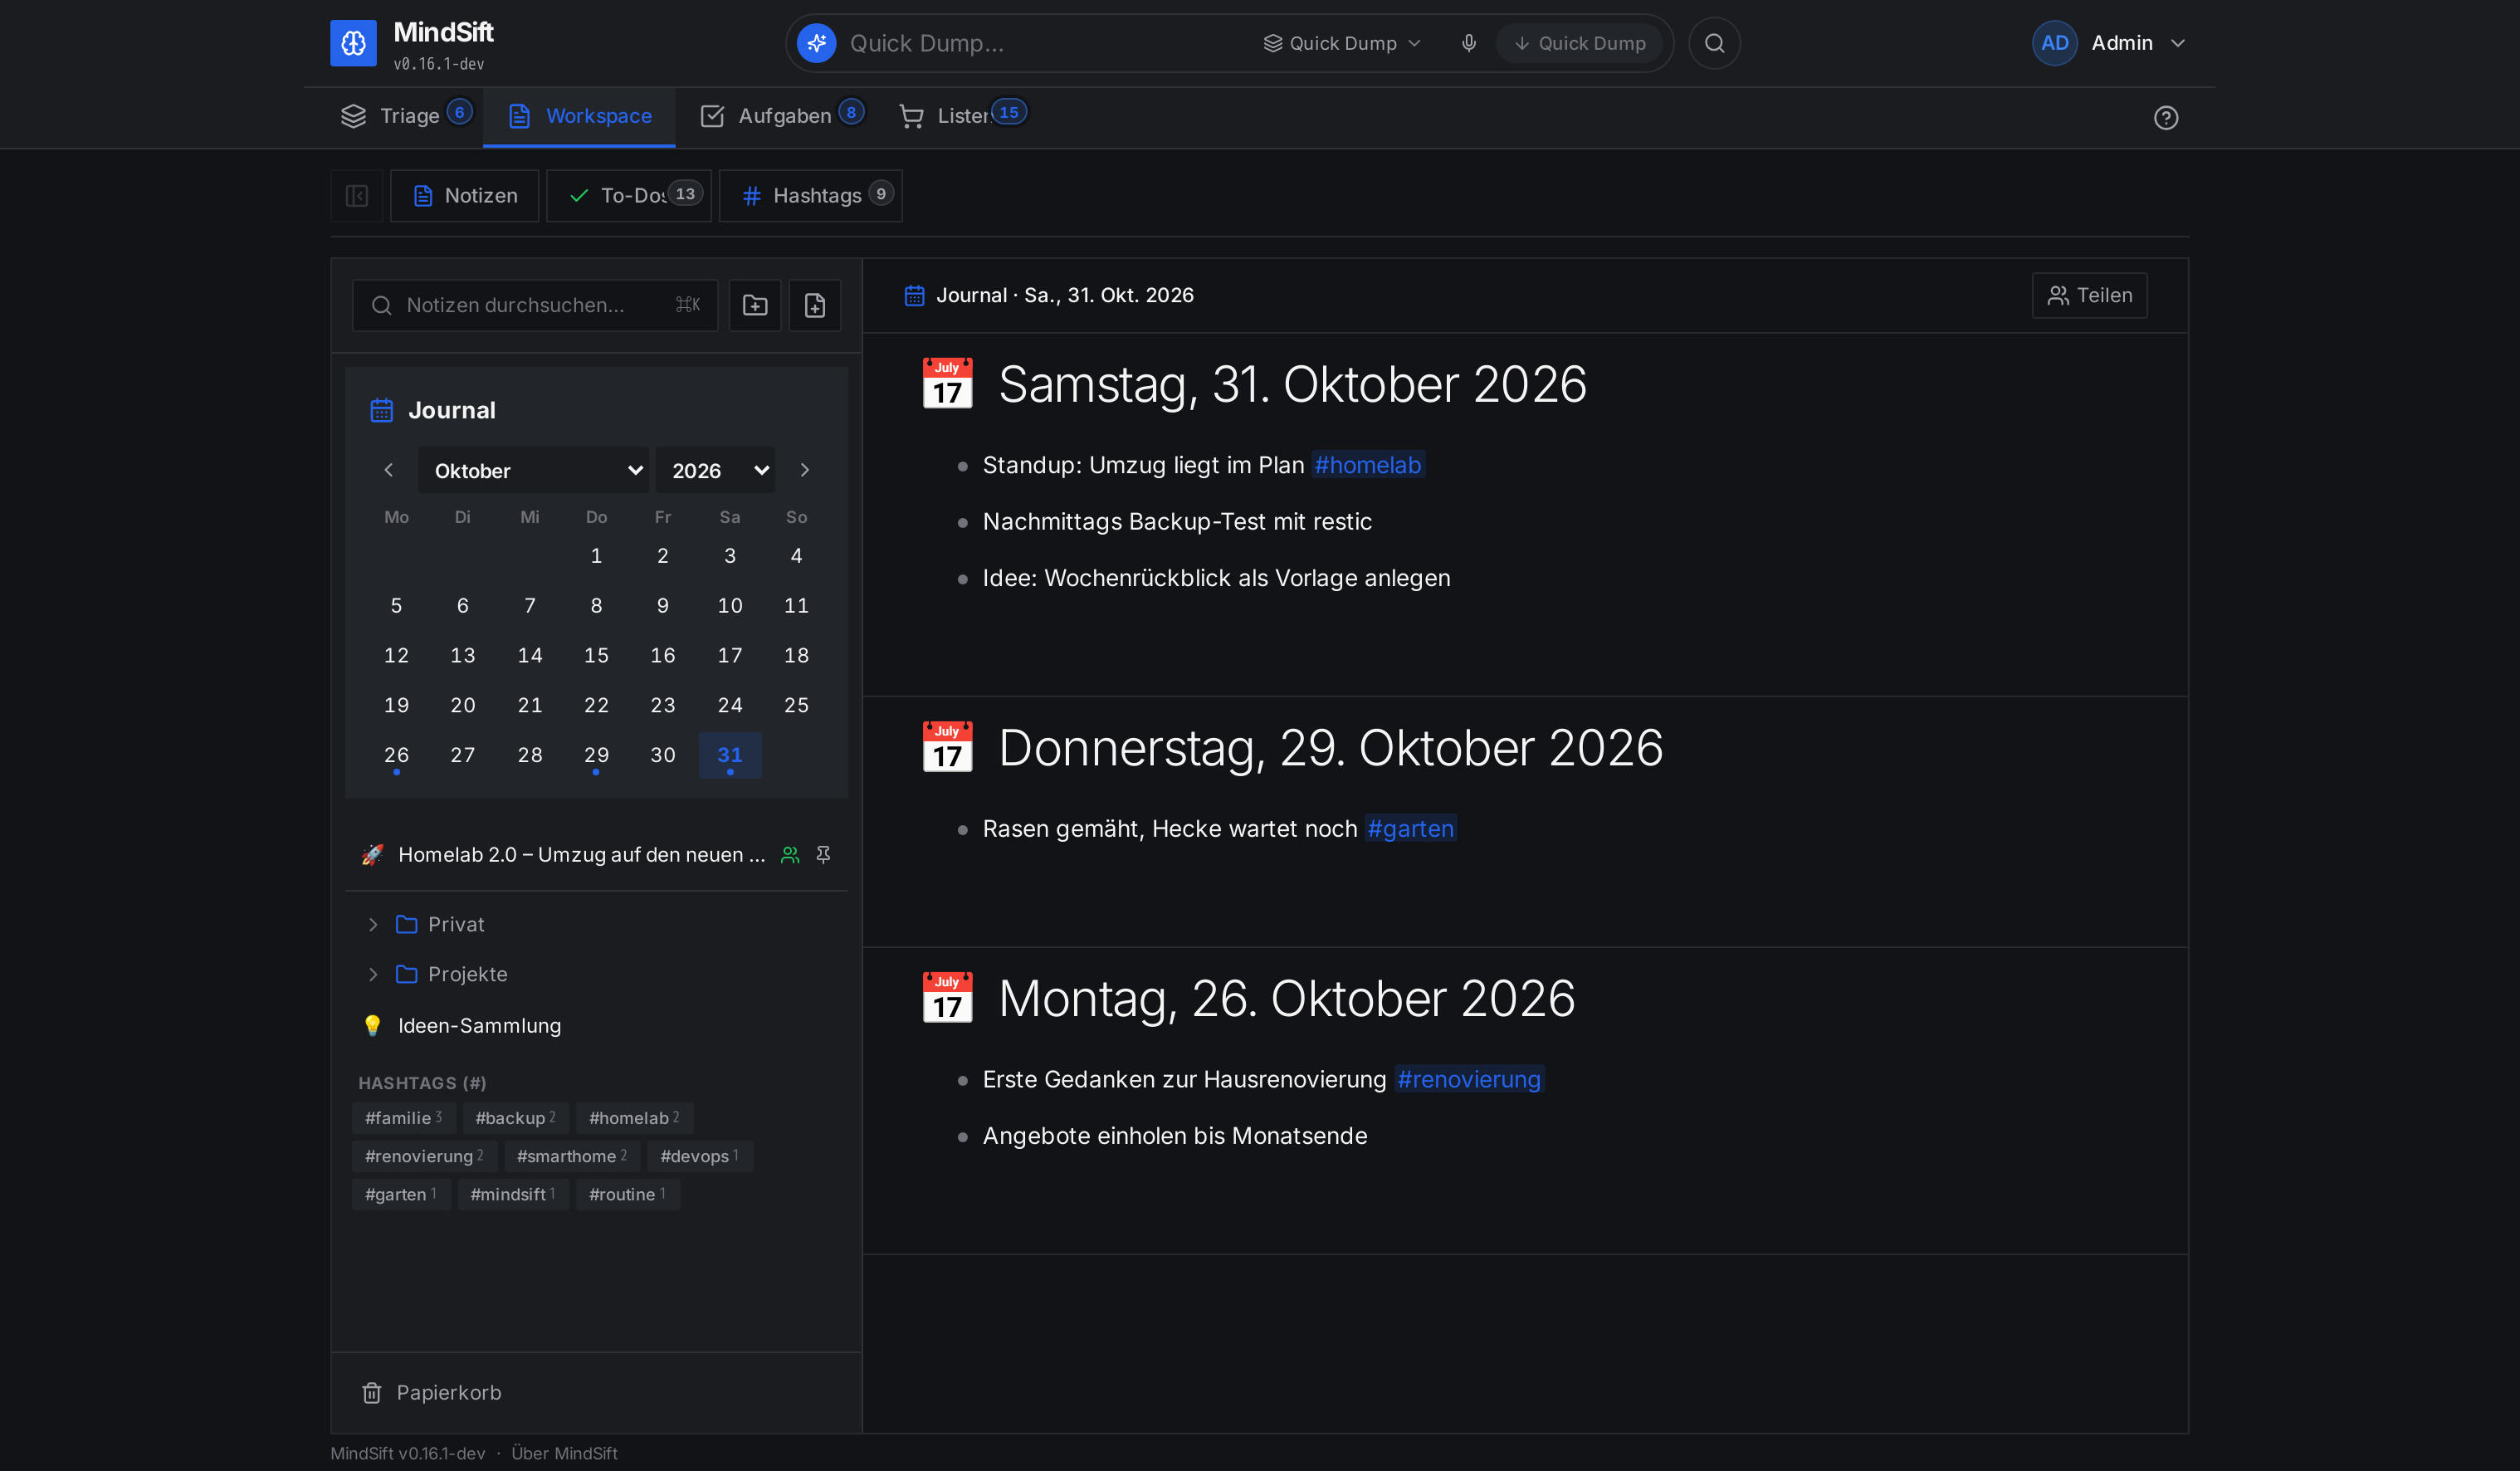The width and height of the screenshot is (2520, 1471).
Task: Select day 15 in the calendar
Action: click(596, 655)
